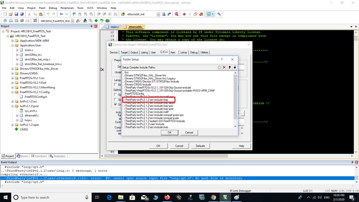Click OK in the Folder Setup dialog
Screen dimensions: 359x202
click(x=170, y=133)
